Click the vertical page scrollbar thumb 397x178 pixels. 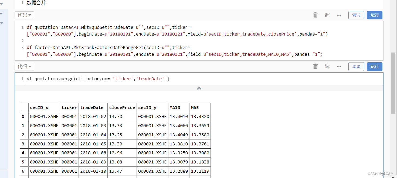393,83
